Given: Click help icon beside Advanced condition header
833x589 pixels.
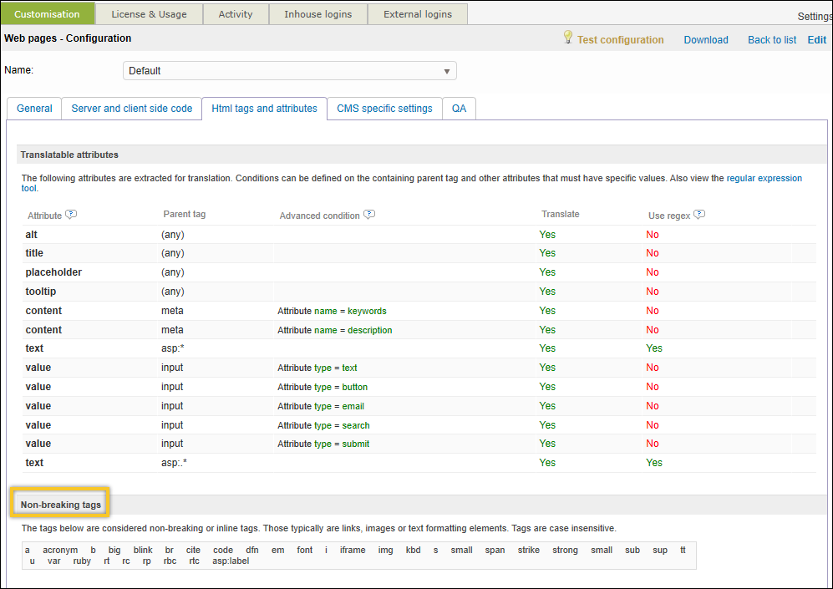Looking at the screenshot, I should click(x=369, y=215).
